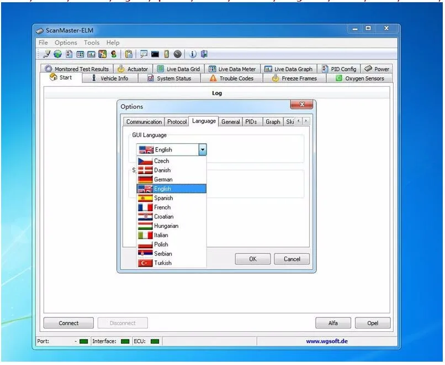Open the www.wgsoft.de link
The height and width of the screenshot is (365, 445).
coord(327,341)
